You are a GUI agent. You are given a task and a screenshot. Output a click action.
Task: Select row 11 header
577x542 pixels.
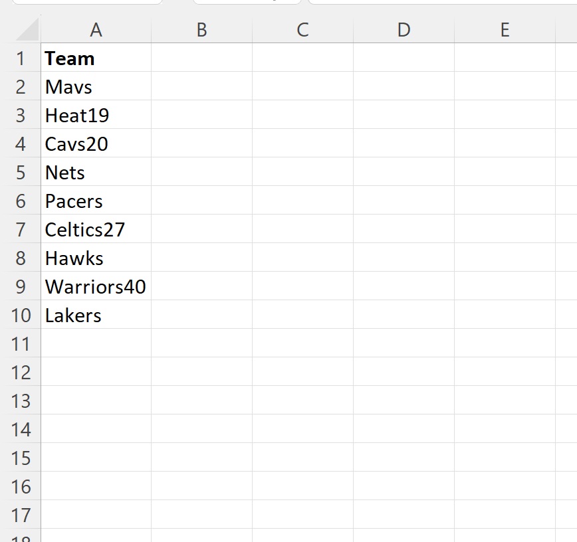tap(21, 344)
